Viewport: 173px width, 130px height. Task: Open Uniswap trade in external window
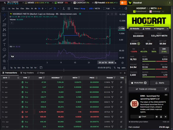[166, 89]
